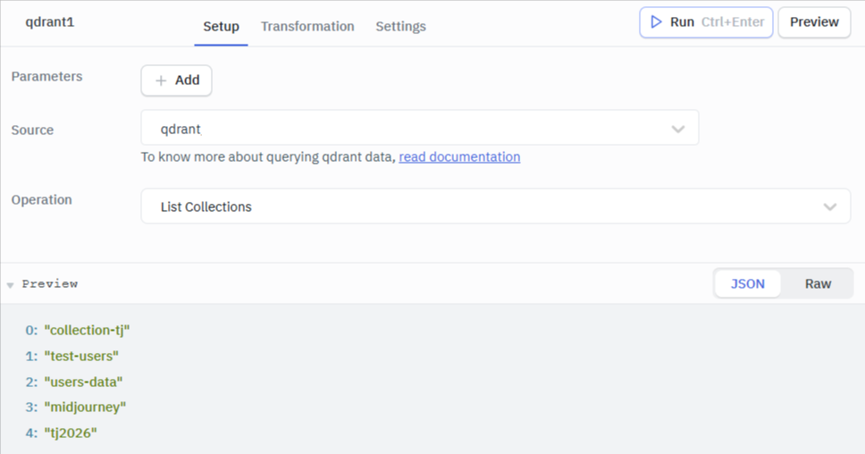Open the Operation dropdown showing List Collections
The image size is (865, 454).
click(x=495, y=206)
